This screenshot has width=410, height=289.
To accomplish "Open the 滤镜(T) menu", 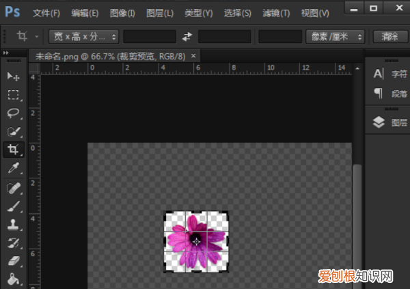I will pyautogui.click(x=276, y=13).
